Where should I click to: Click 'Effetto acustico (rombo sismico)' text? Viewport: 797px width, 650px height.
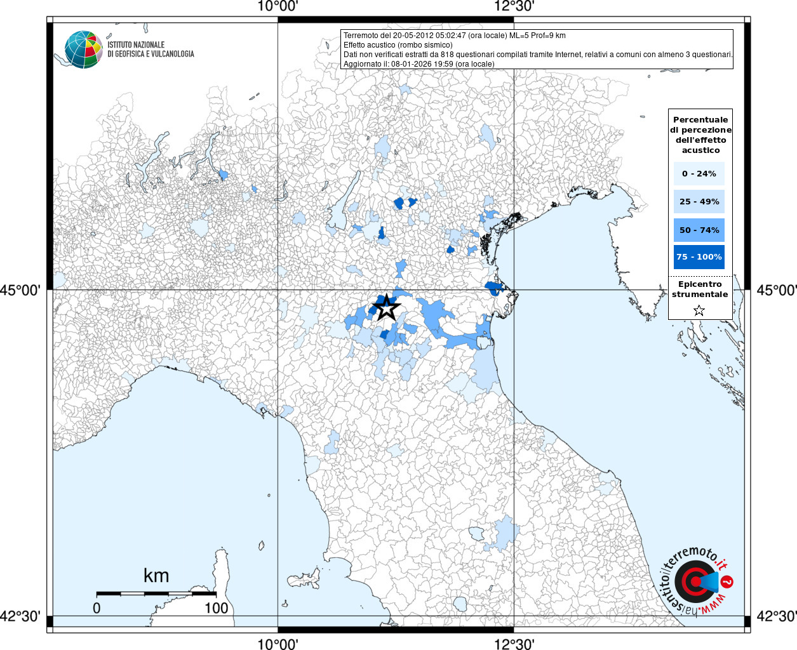(398, 45)
